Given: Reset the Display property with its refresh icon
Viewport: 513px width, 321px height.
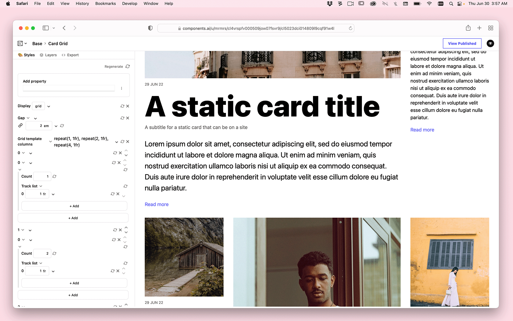Looking at the screenshot, I should click(x=122, y=106).
